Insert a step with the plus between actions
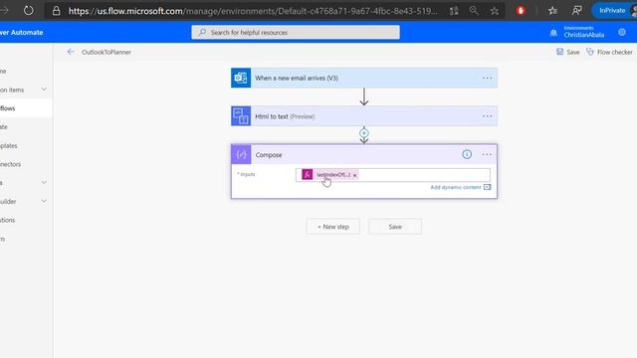 [364, 133]
